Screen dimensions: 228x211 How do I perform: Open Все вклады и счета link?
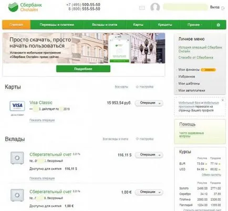[116, 139]
